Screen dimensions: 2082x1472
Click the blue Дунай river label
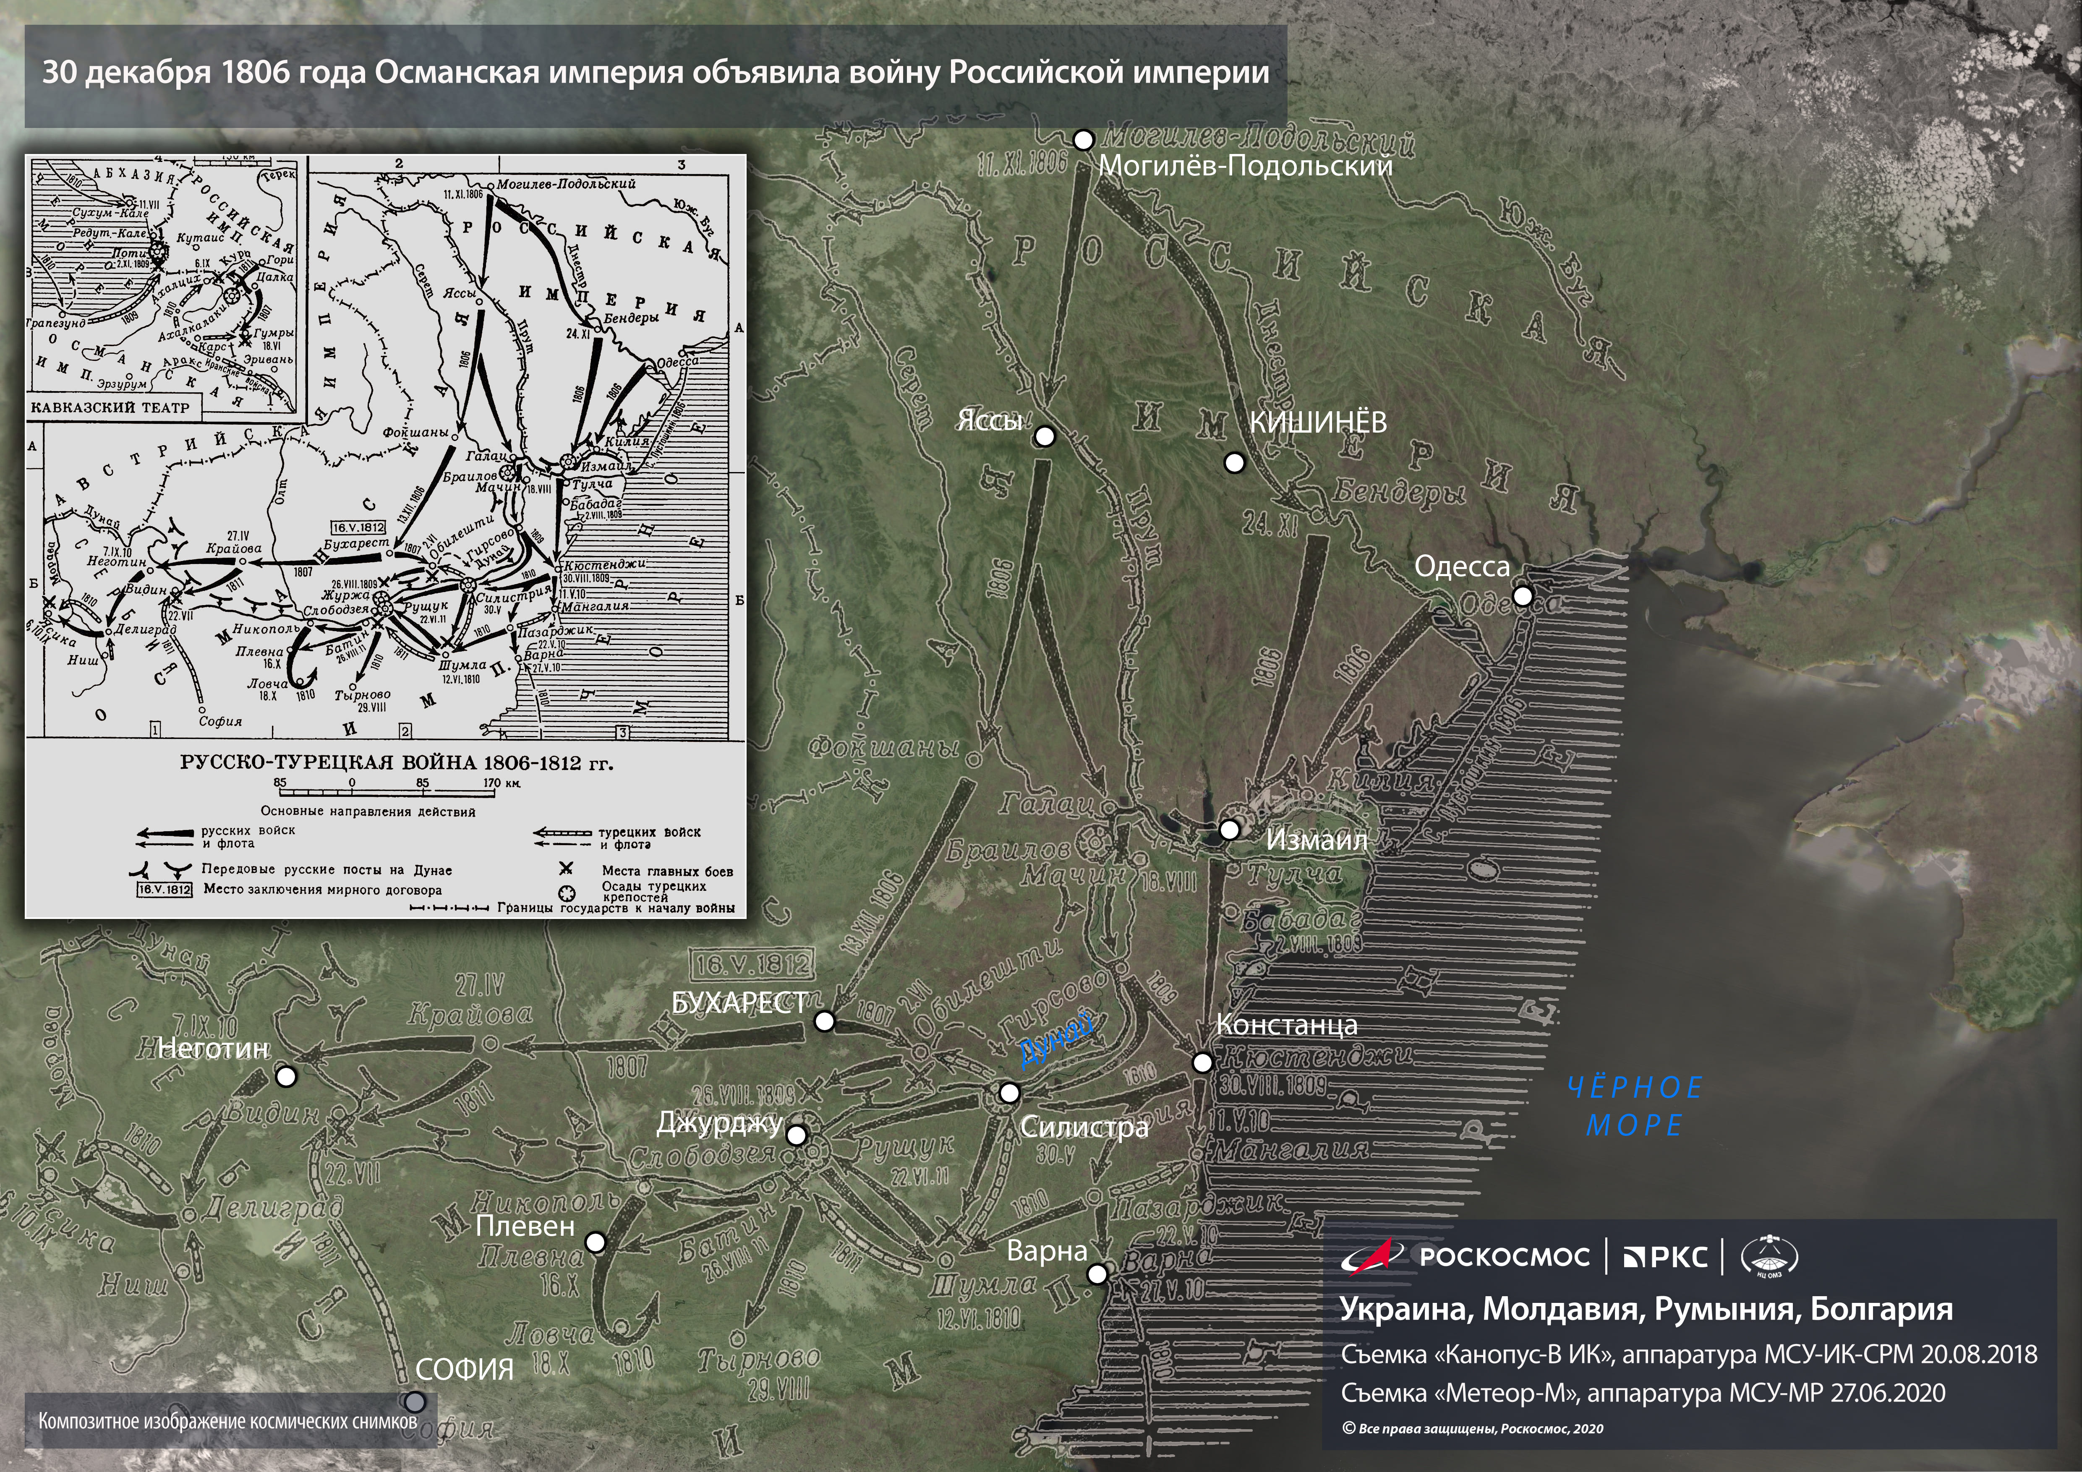click(x=1056, y=1039)
